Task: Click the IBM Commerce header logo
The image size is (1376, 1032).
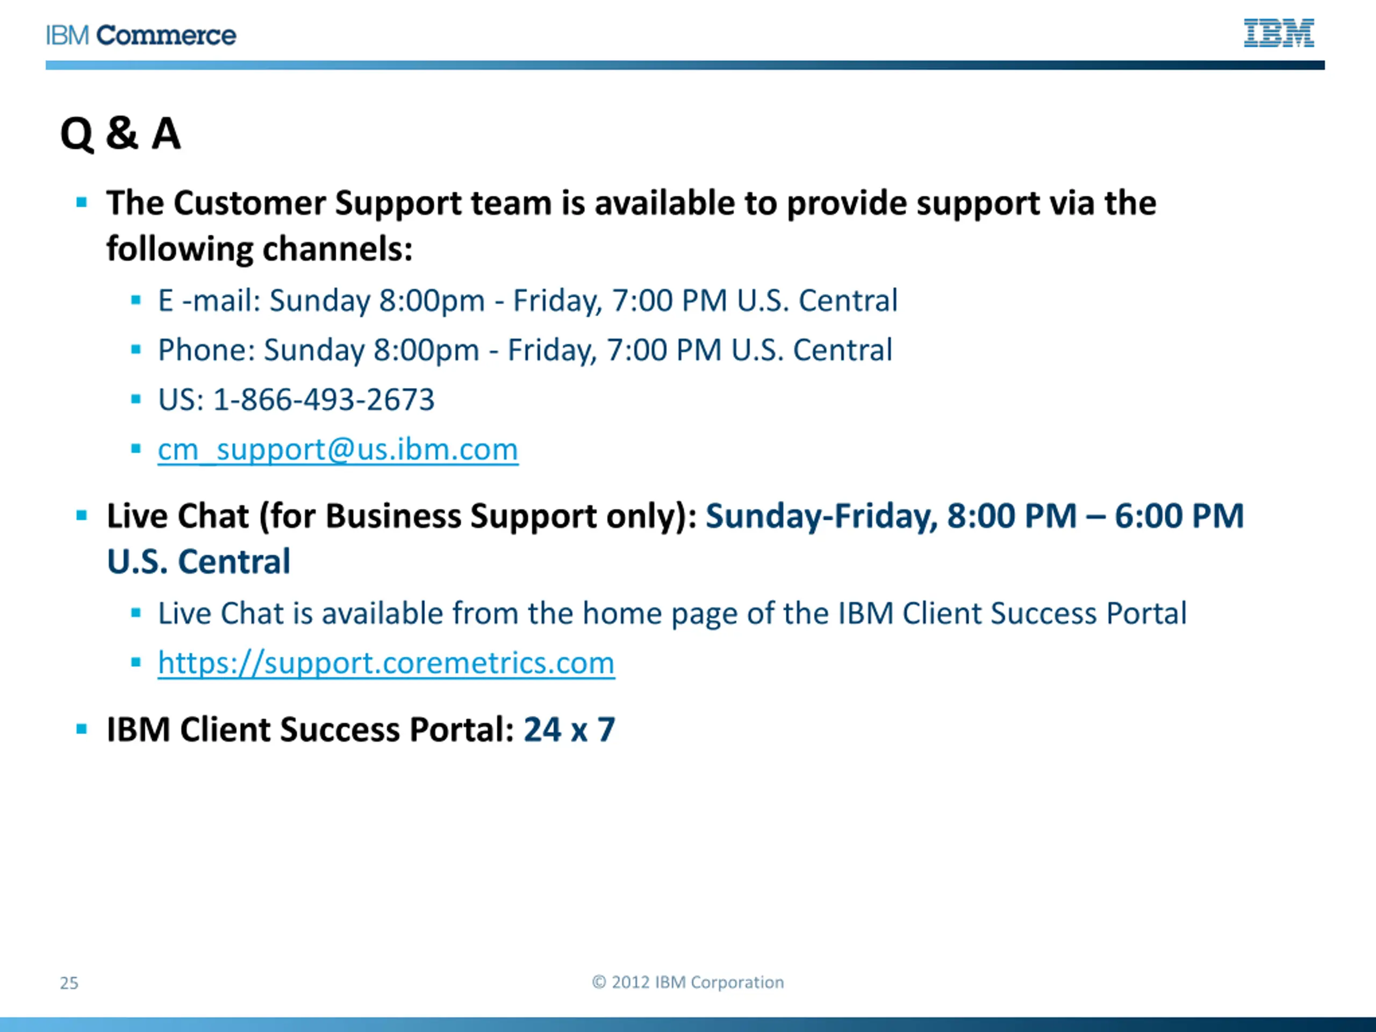Action: (141, 35)
